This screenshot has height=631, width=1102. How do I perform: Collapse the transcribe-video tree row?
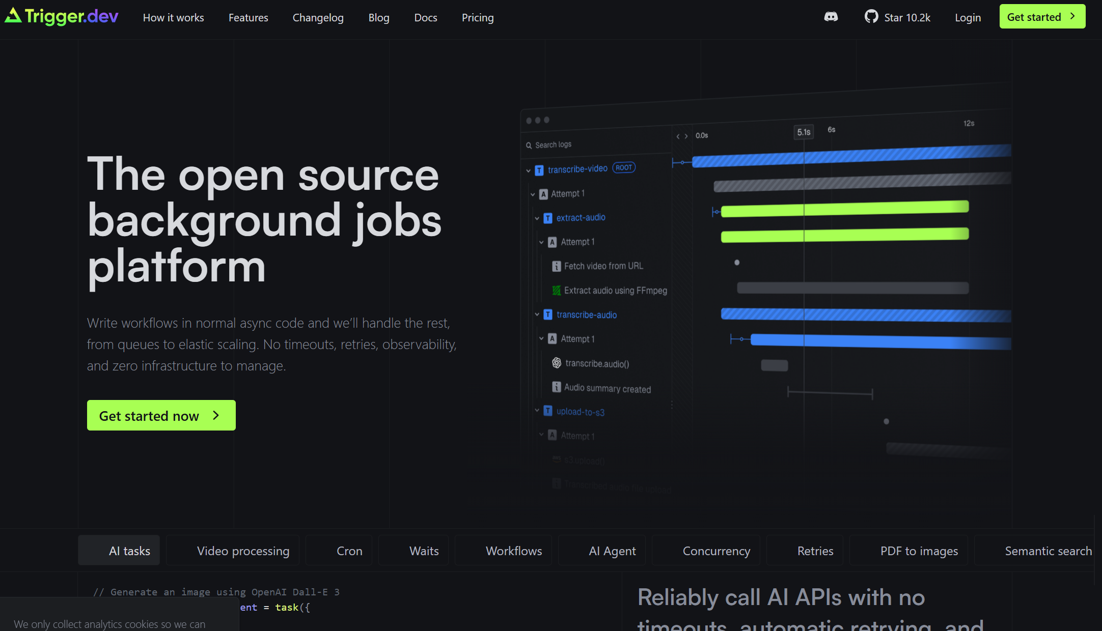pyautogui.click(x=528, y=171)
